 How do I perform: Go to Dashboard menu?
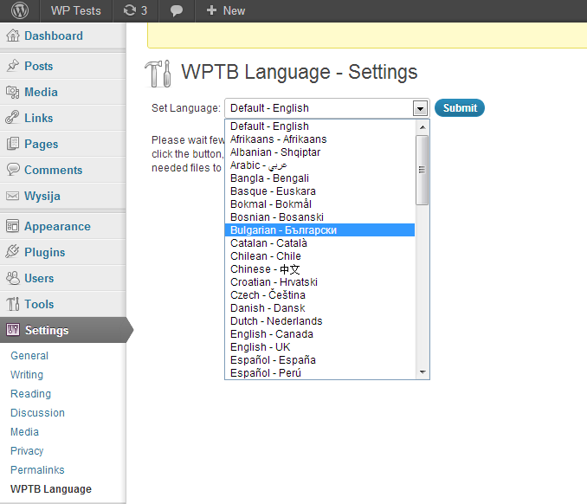54,36
